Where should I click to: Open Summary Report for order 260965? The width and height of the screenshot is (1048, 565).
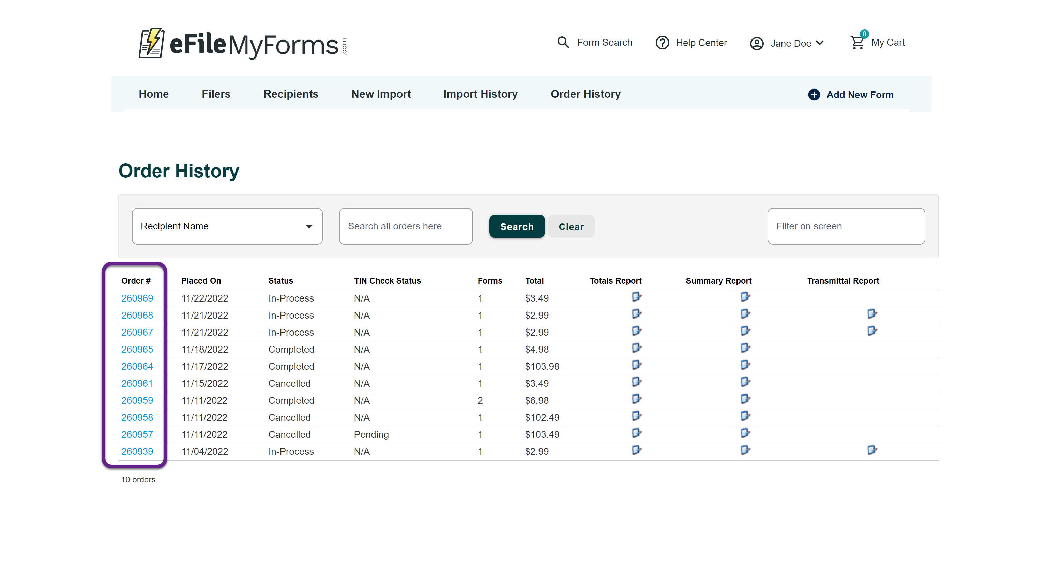pyautogui.click(x=745, y=348)
